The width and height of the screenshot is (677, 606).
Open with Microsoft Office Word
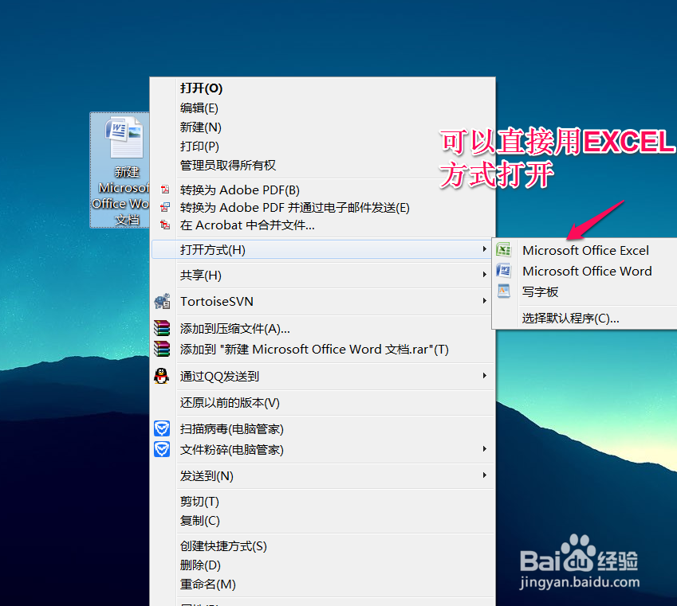[587, 272]
